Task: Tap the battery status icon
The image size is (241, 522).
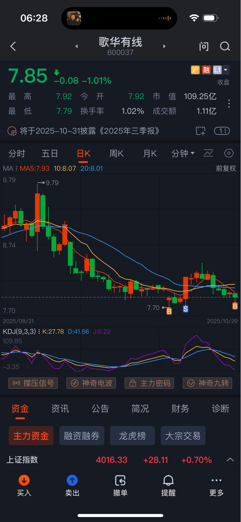Action: point(211,18)
